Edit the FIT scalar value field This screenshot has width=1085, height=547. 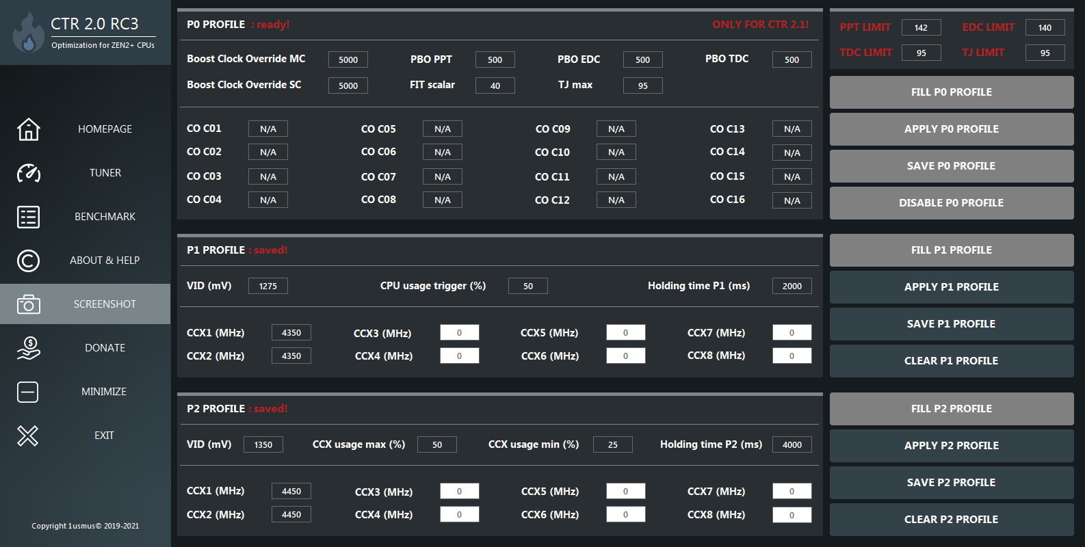[x=495, y=85]
